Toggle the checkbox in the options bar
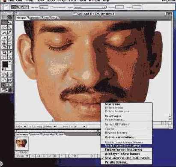Screen dimensions: 176x167 [x=52, y=7]
